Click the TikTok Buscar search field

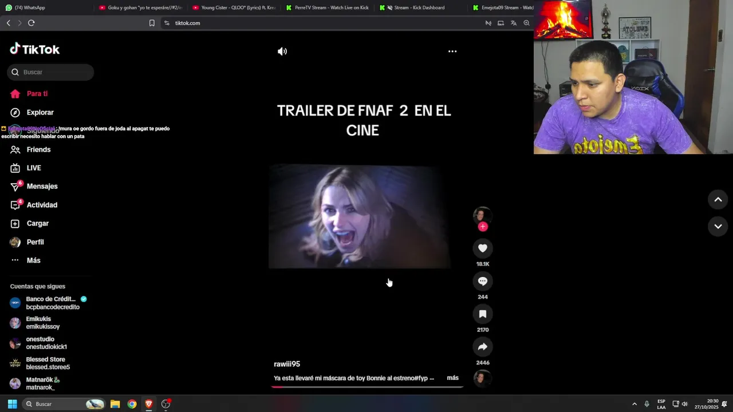point(50,72)
